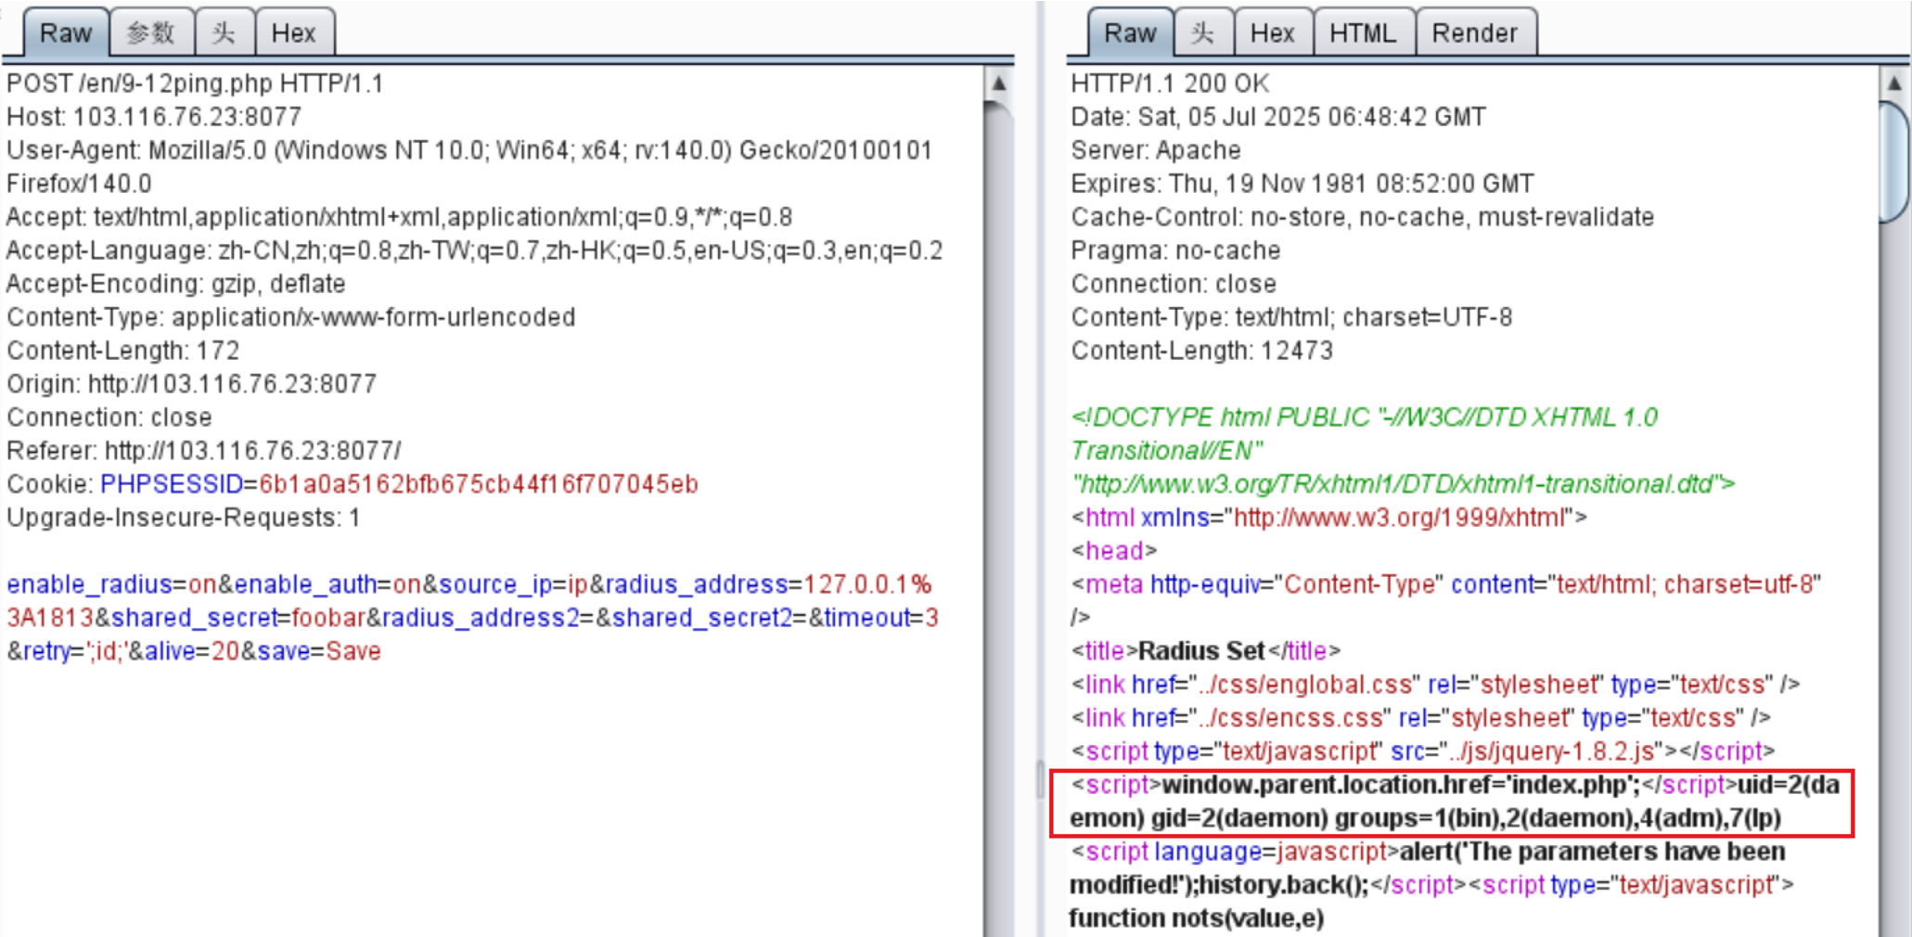1912x937 pixels.
Task: Select the response Raw tab
Action: coord(1129,32)
